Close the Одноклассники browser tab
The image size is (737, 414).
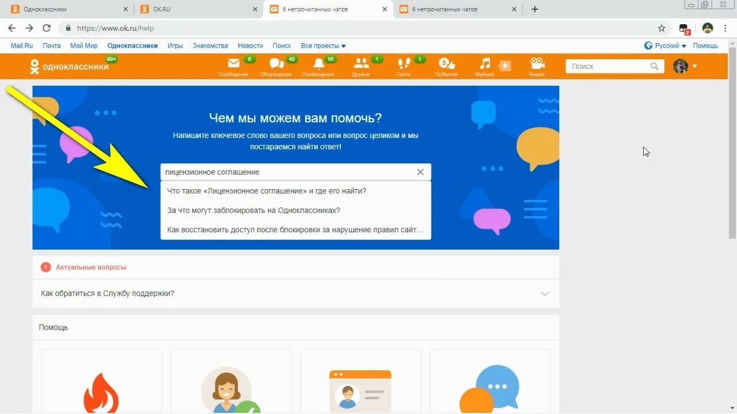[126, 9]
